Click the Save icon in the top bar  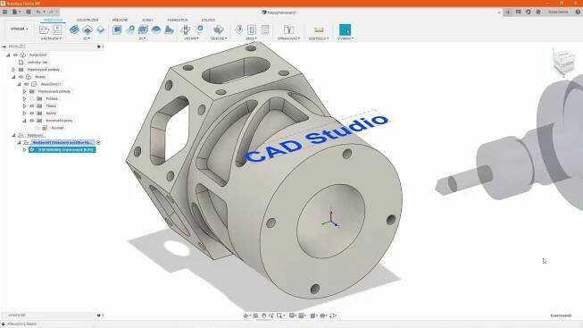pos(29,12)
